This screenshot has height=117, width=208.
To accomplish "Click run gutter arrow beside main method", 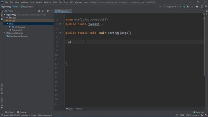I will tap(60, 33).
